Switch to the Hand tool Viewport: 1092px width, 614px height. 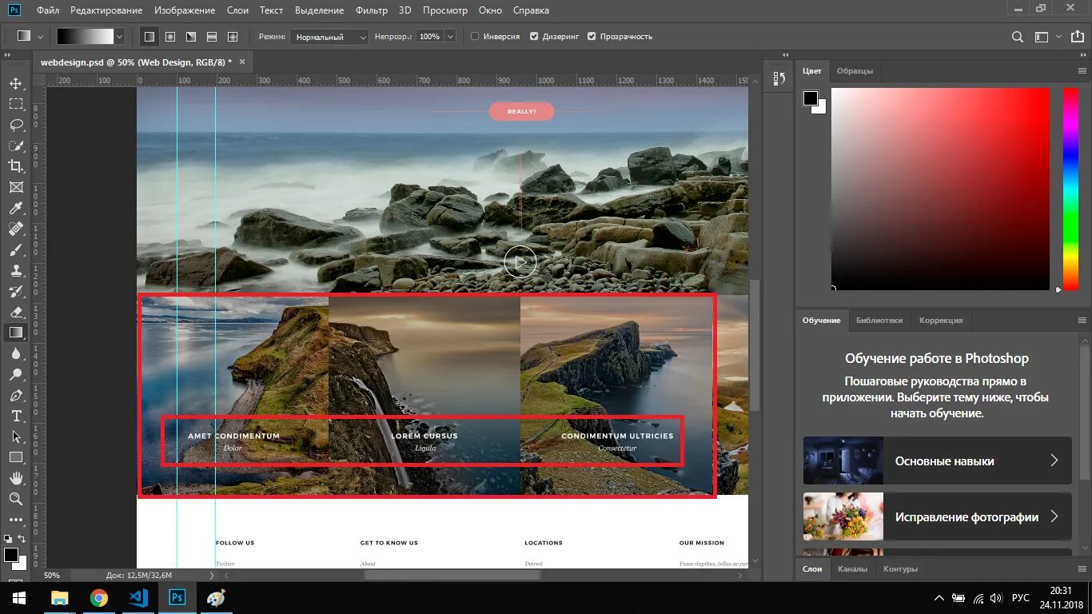click(16, 478)
